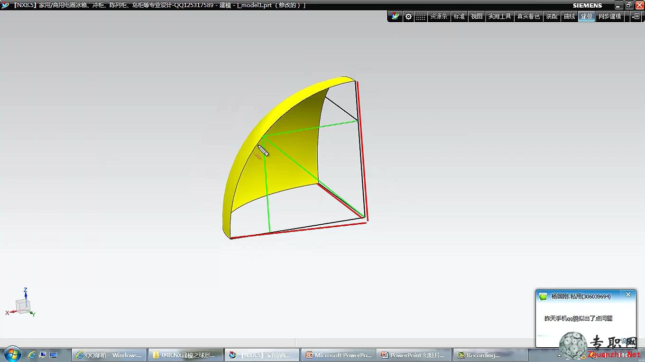Launch Internet Explorer from quick launch

32,354
